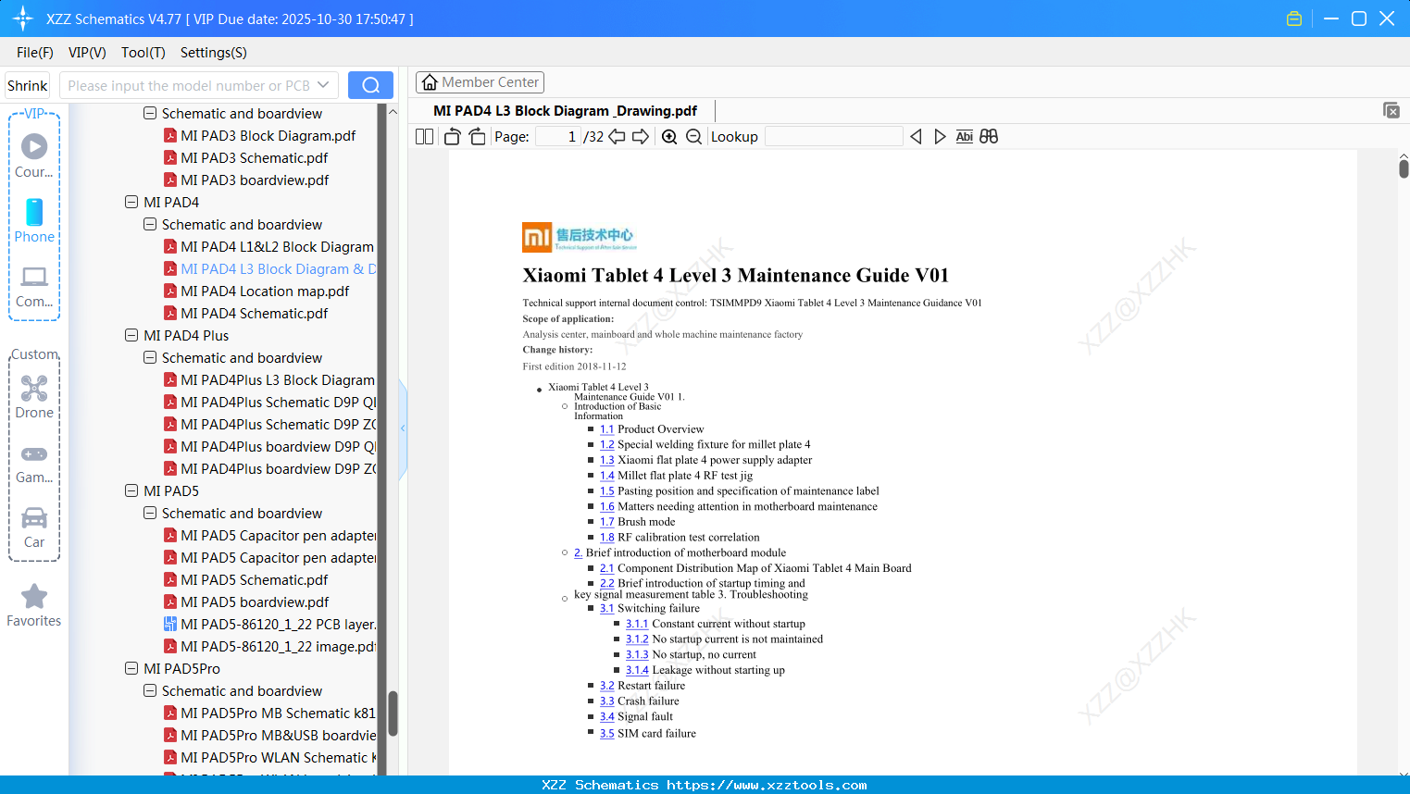Find previous lookup result
Screen dimensions: 1410x794
(916, 137)
